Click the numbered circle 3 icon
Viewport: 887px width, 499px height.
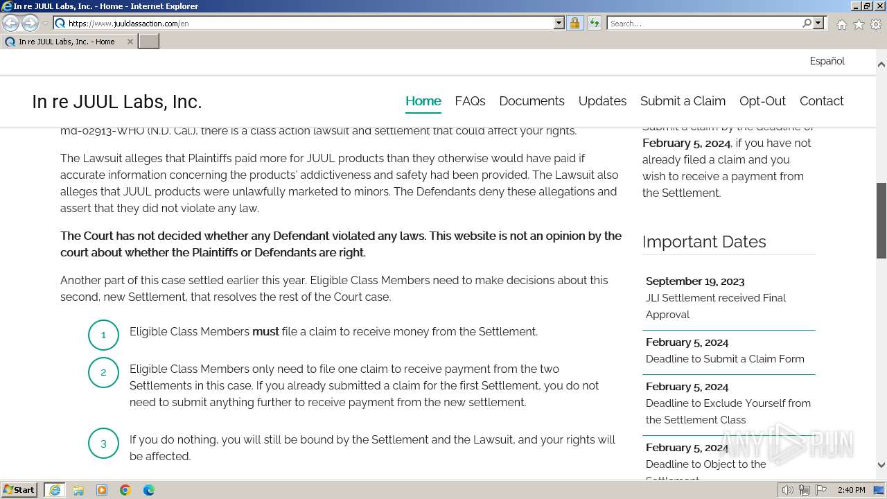point(103,444)
